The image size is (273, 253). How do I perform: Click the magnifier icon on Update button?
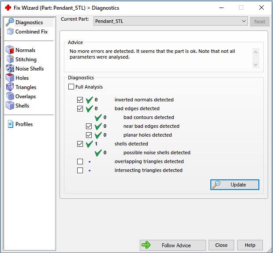216,185
